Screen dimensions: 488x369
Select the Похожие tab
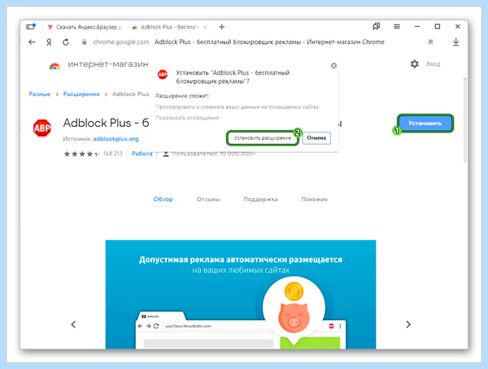click(314, 199)
